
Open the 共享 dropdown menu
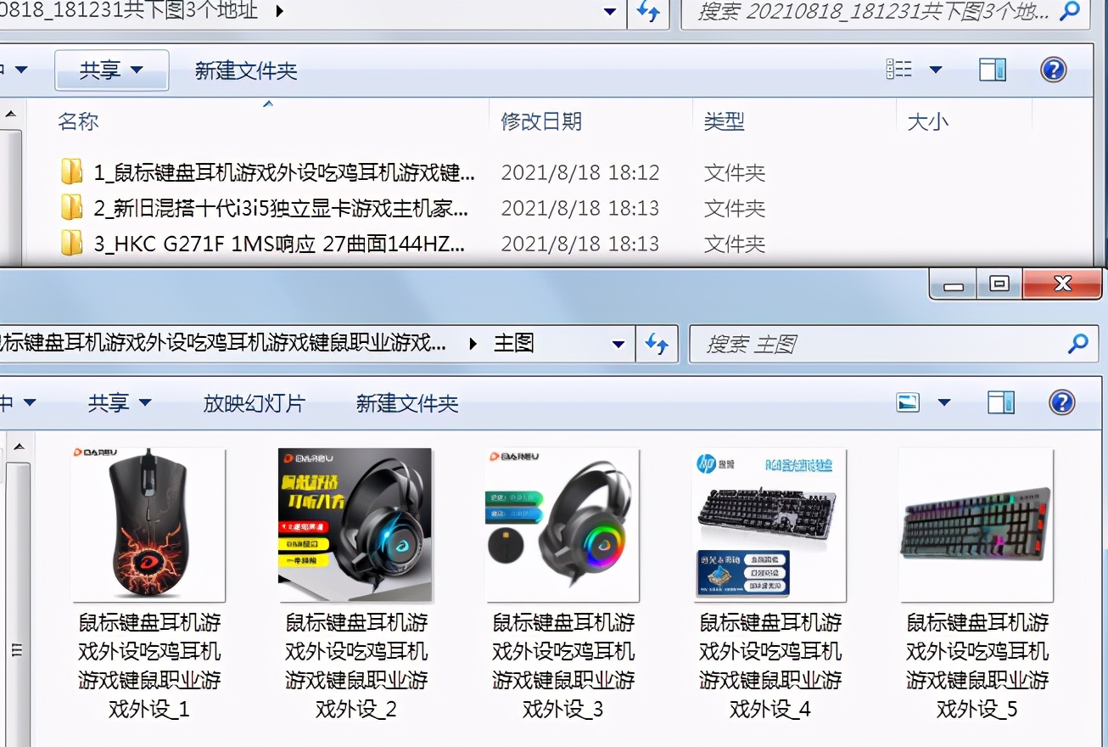[111, 69]
